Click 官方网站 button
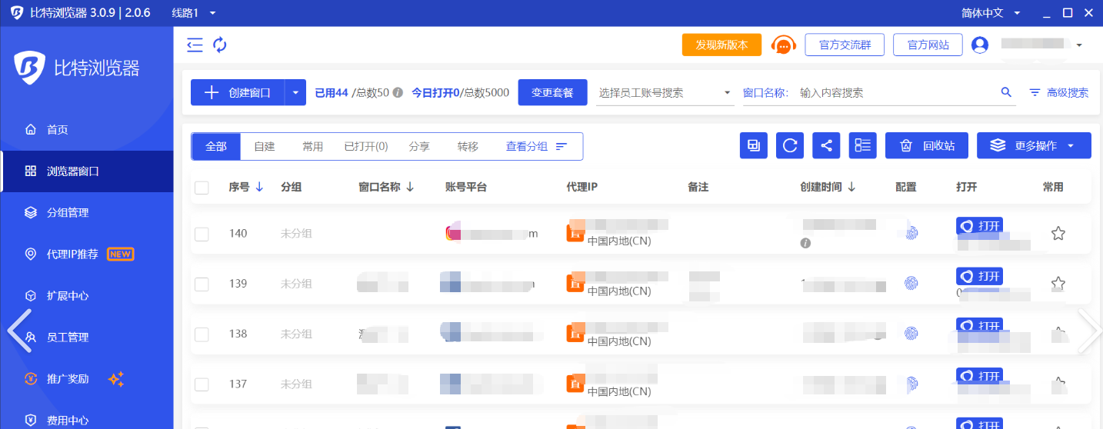This screenshot has width=1103, height=429. pos(928,45)
